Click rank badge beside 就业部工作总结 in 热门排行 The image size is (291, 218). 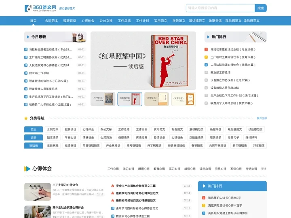point(206,73)
